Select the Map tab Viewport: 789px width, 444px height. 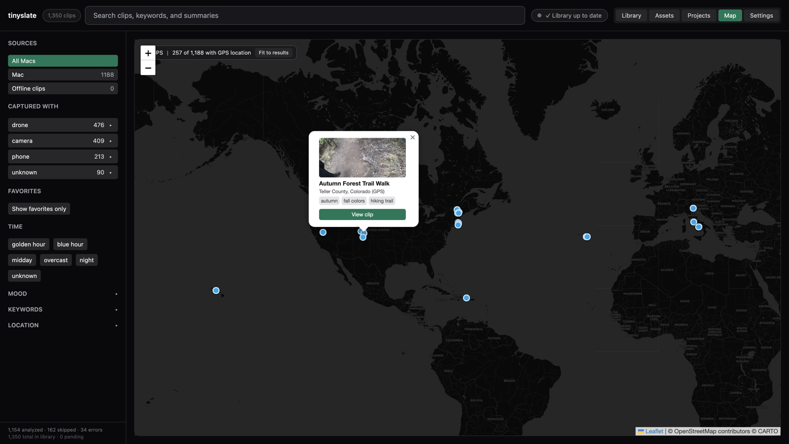[730, 15]
